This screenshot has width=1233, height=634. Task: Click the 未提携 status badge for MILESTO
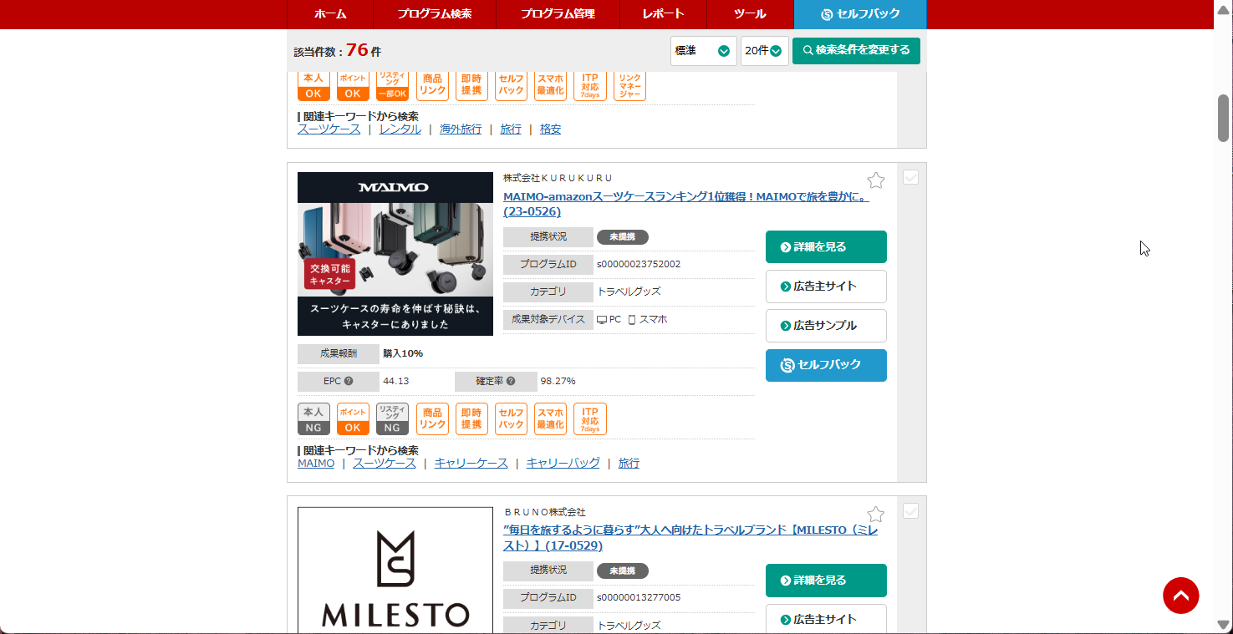pyautogui.click(x=623, y=571)
